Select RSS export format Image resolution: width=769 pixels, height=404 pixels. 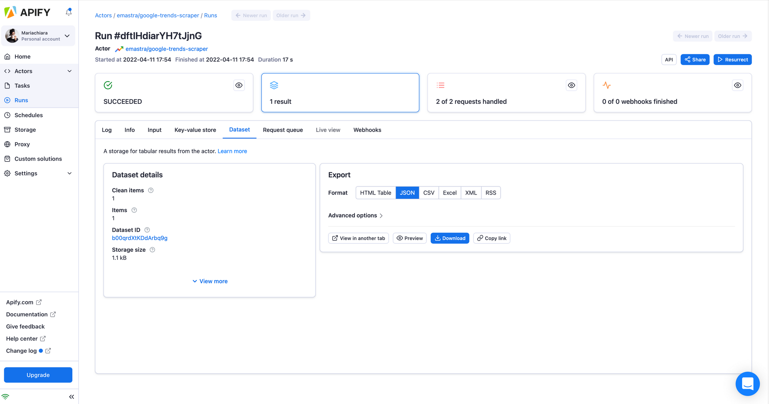tap(491, 193)
